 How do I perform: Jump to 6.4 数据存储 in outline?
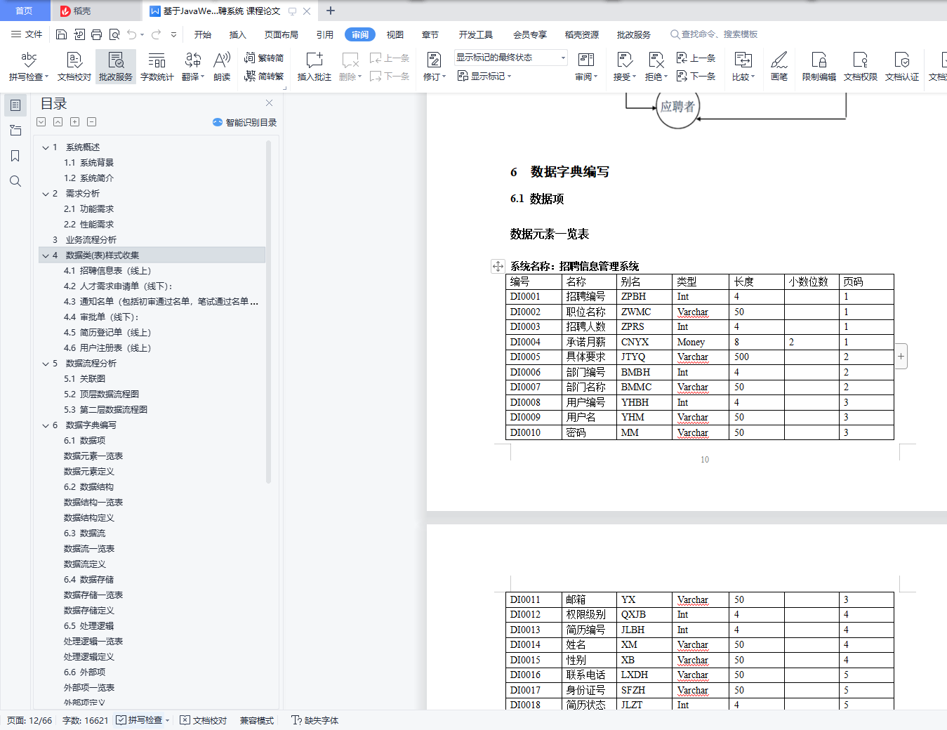click(88, 580)
